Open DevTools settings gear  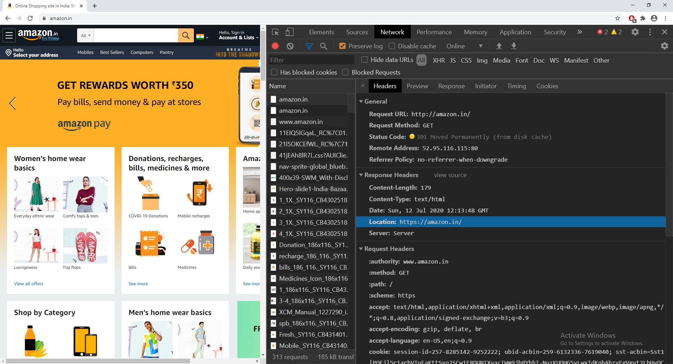pos(635,32)
